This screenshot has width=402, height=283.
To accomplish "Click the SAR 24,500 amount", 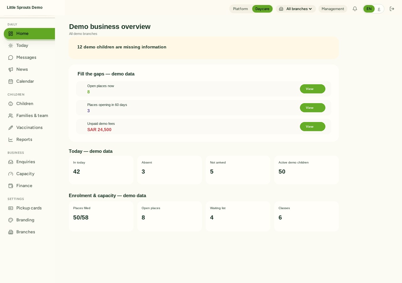I will tap(99, 130).
